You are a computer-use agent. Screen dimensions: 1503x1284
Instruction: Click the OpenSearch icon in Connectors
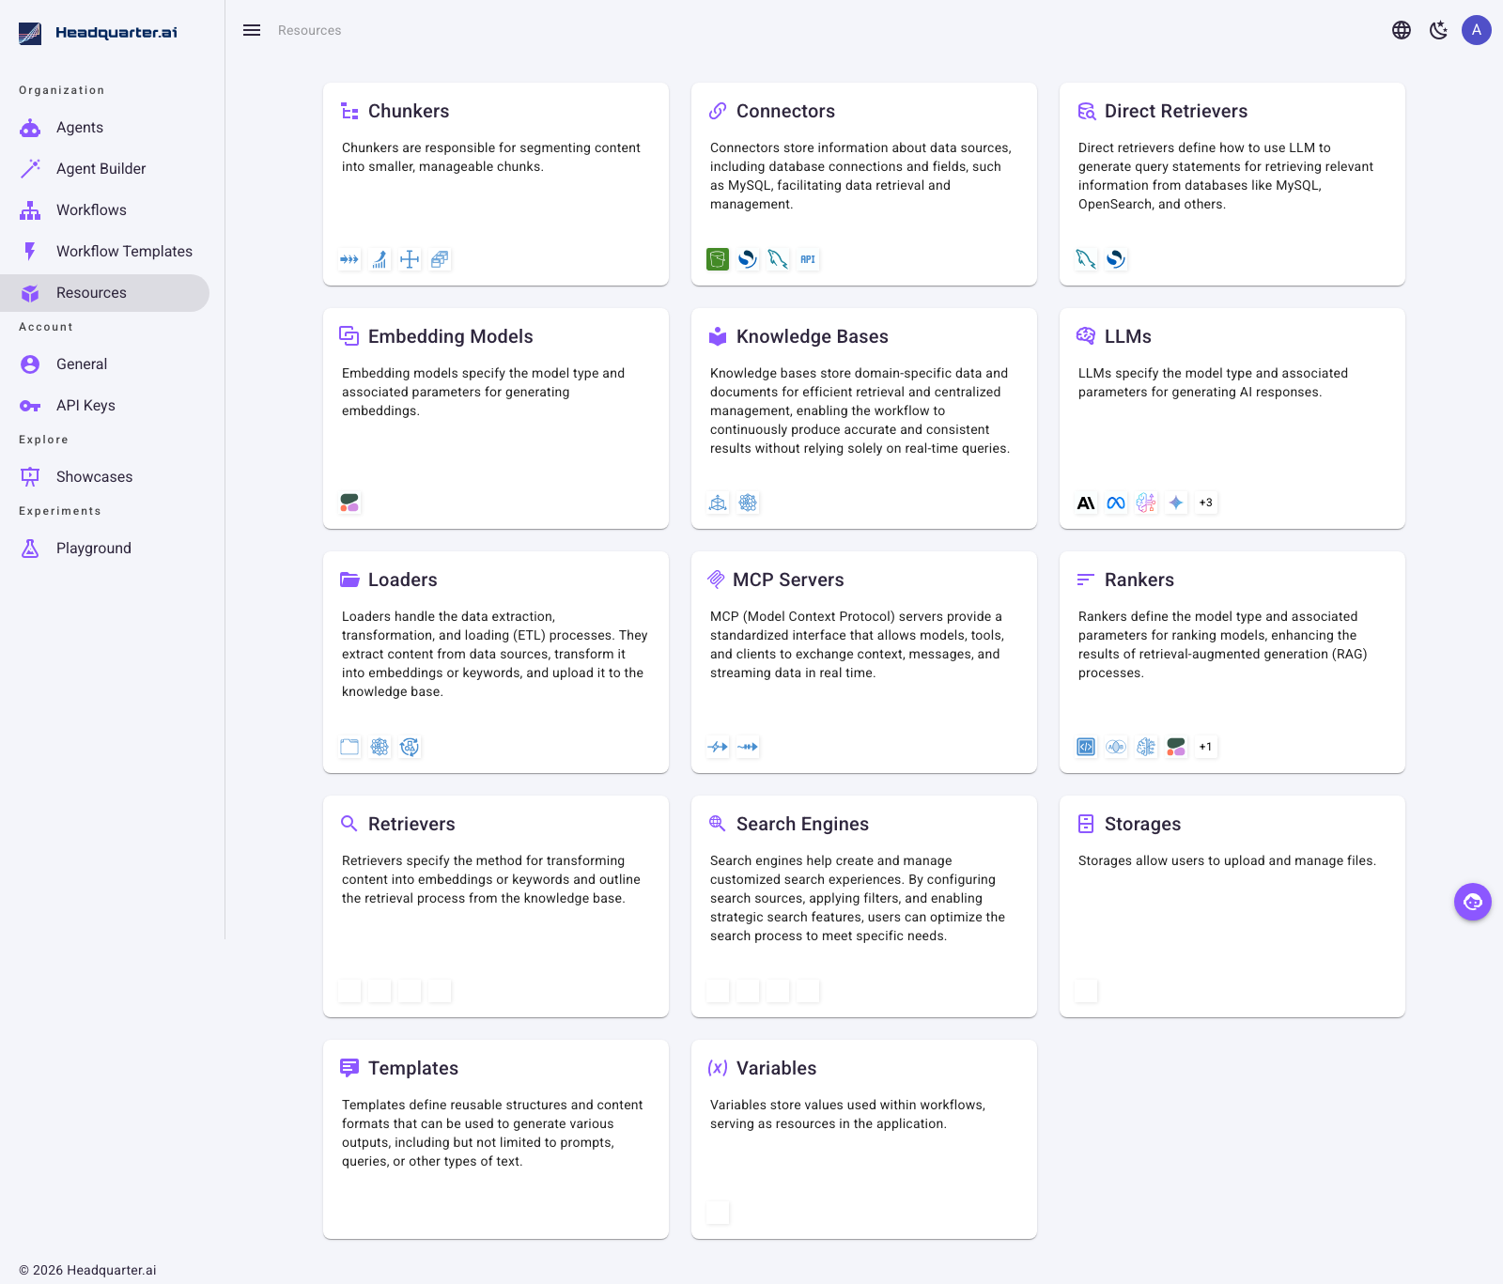(748, 259)
